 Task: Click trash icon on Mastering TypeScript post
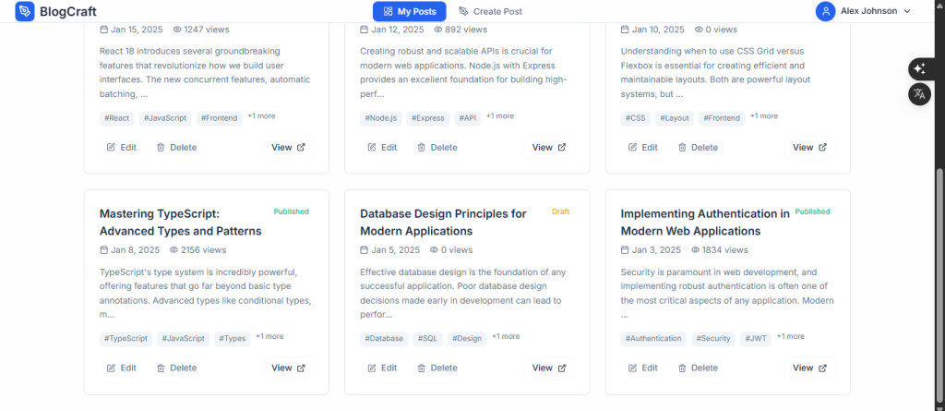(x=161, y=368)
